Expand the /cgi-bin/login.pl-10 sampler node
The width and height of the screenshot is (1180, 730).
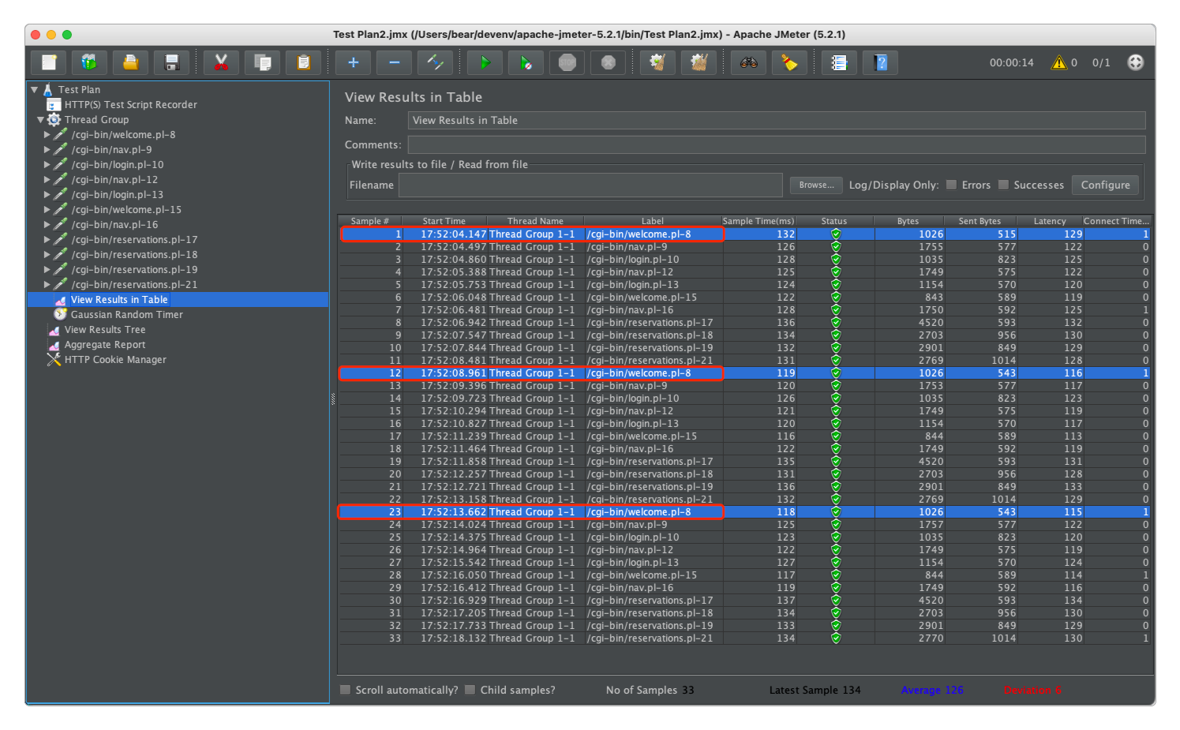47,165
